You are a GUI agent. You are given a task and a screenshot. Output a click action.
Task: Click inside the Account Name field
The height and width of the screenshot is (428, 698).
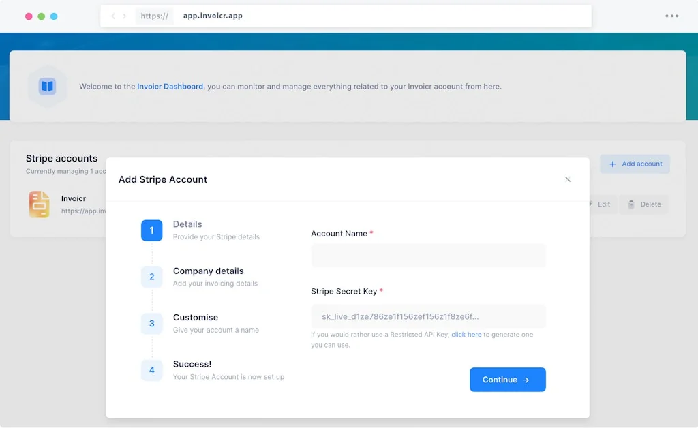click(x=429, y=256)
